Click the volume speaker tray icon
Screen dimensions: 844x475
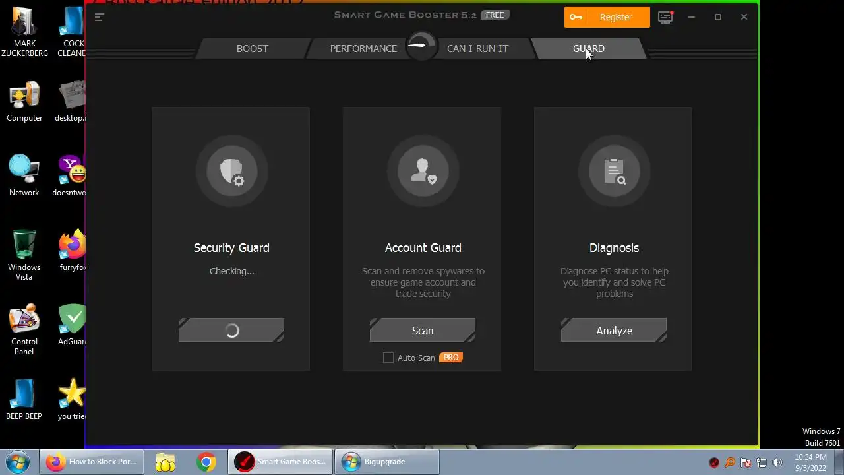tap(777, 462)
